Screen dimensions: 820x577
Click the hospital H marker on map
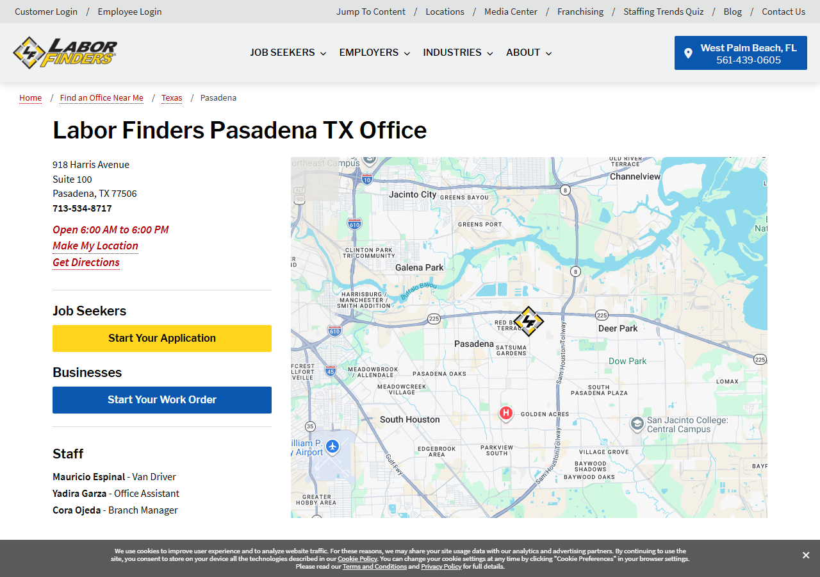506,414
